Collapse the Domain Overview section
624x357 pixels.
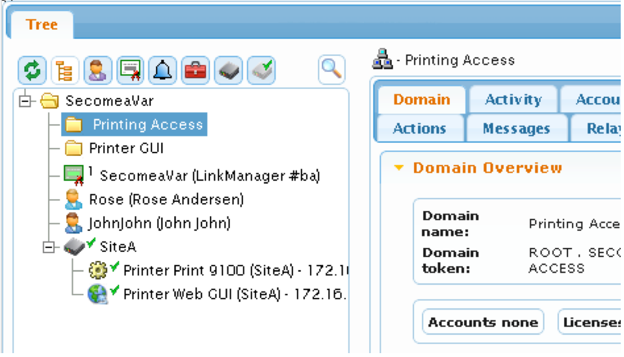click(398, 167)
